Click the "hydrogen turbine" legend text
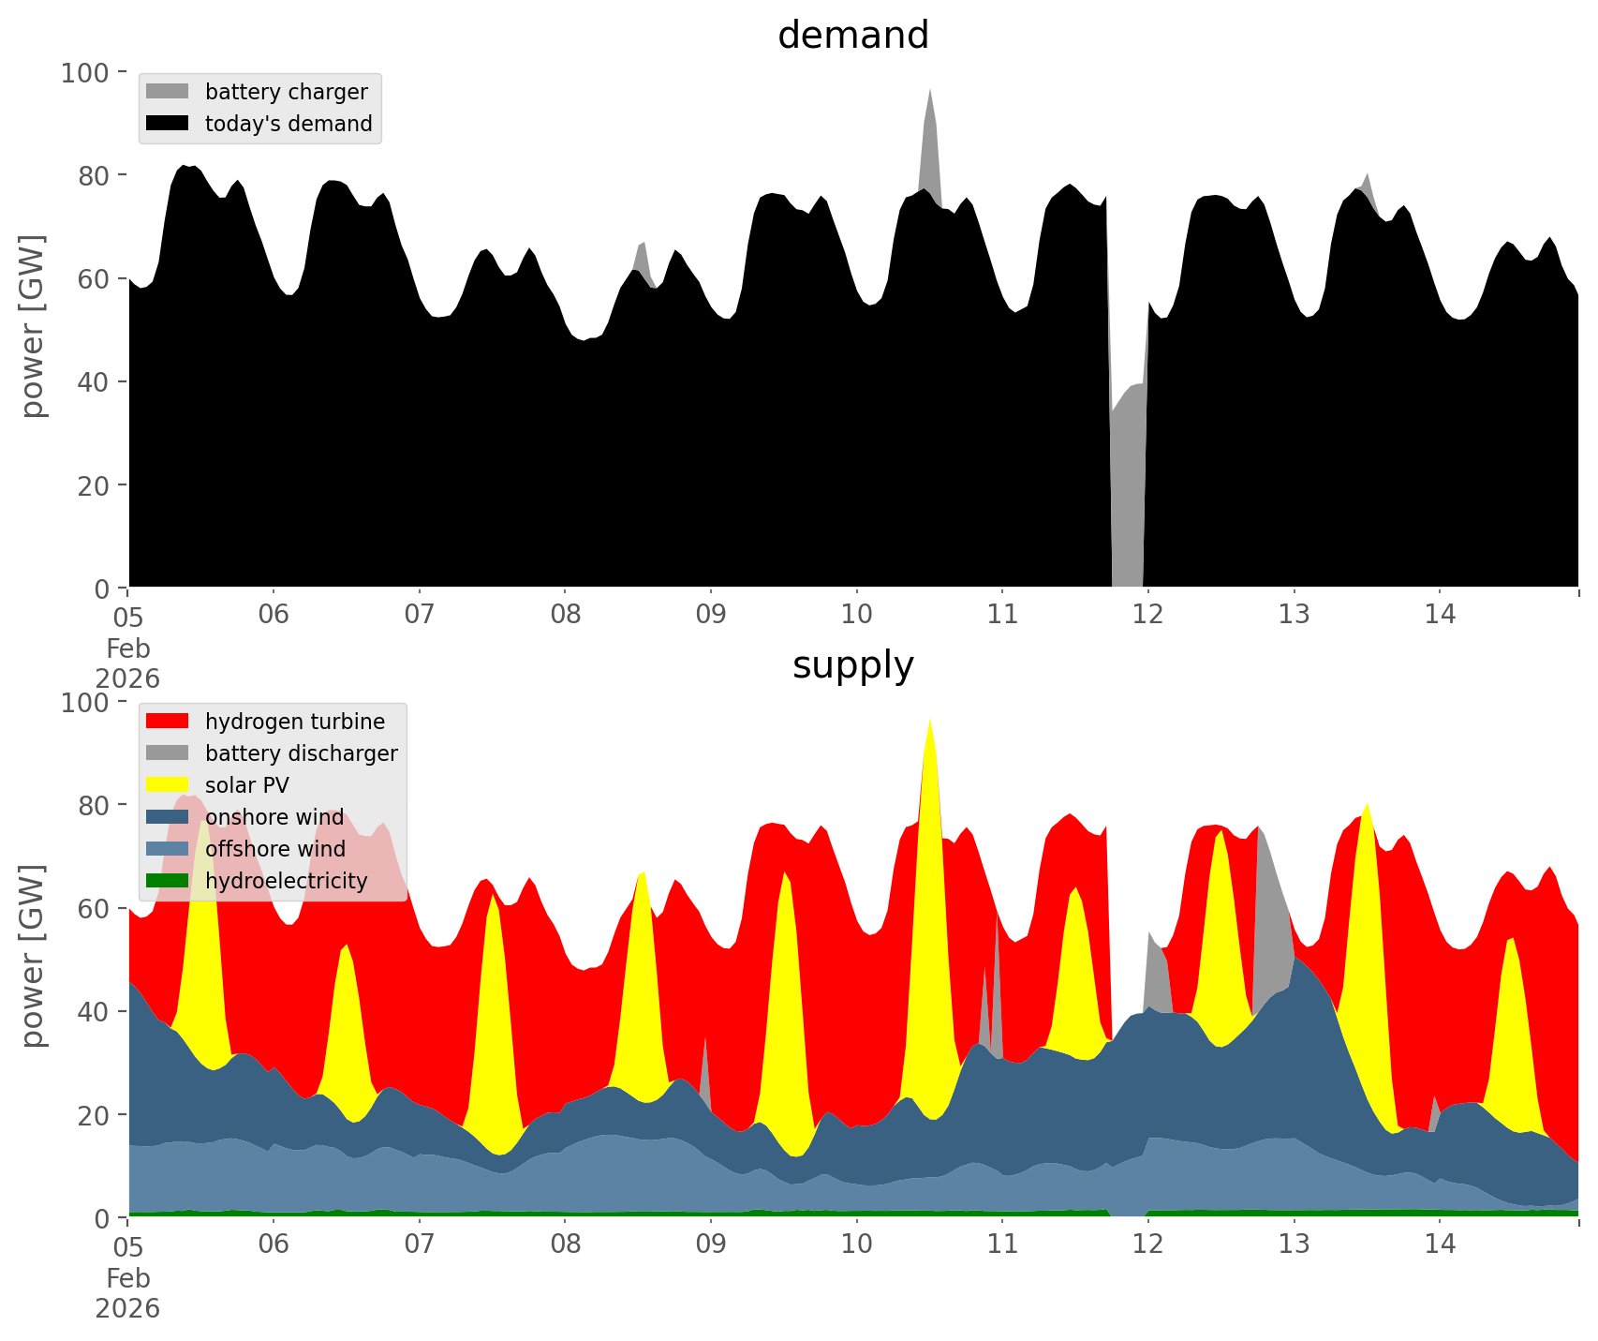The height and width of the screenshot is (1341, 1598). [295, 722]
